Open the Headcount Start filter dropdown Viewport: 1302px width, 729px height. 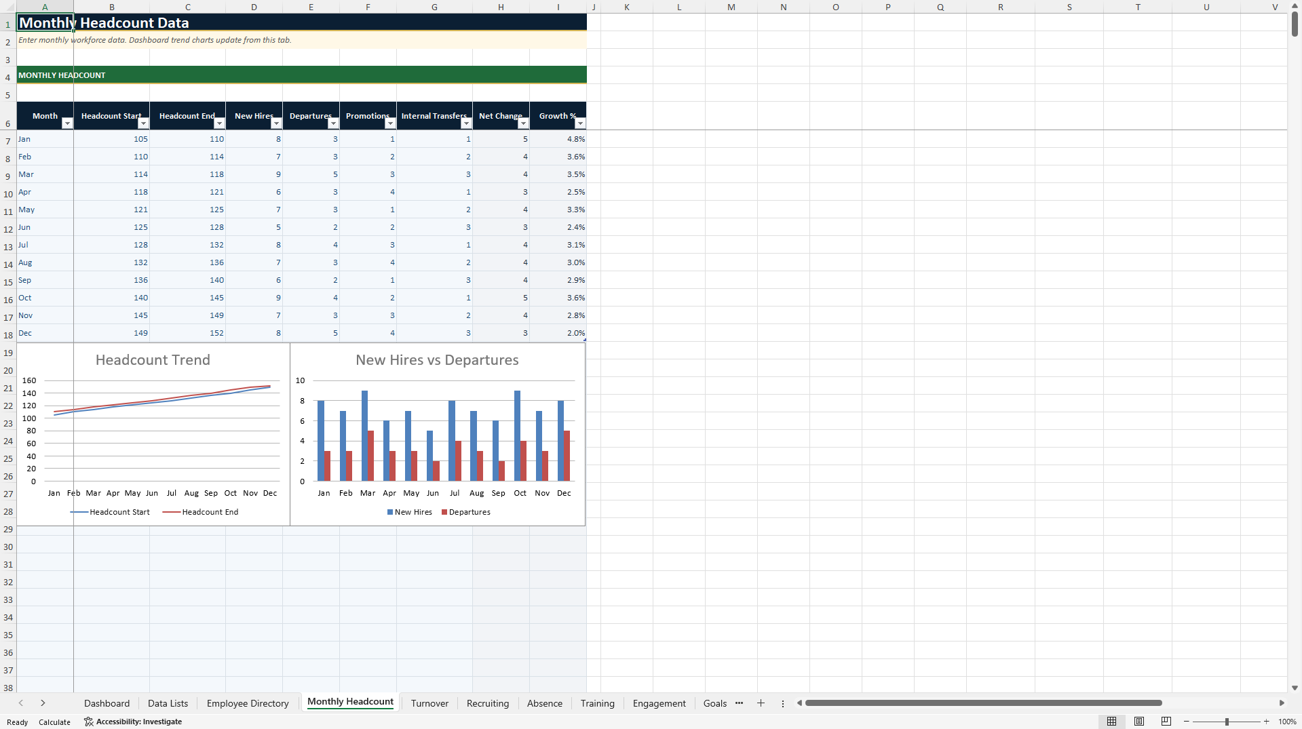(x=143, y=123)
